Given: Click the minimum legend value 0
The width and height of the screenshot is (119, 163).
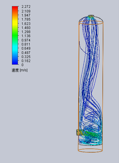Looking at the screenshot, I should coord(22,65).
